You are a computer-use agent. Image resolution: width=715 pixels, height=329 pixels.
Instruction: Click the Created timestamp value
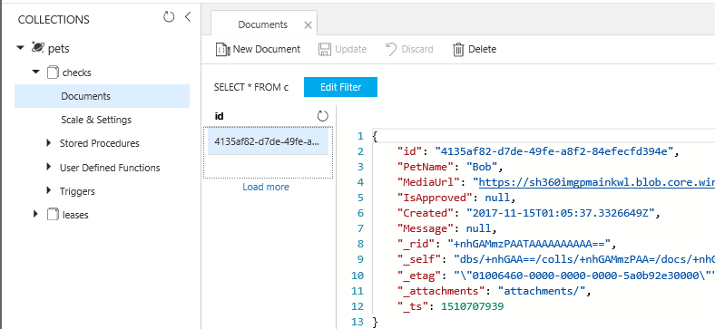click(561, 213)
